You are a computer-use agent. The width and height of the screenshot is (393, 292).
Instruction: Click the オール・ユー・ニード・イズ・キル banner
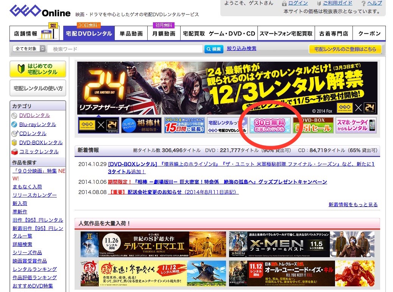(x=302, y=273)
